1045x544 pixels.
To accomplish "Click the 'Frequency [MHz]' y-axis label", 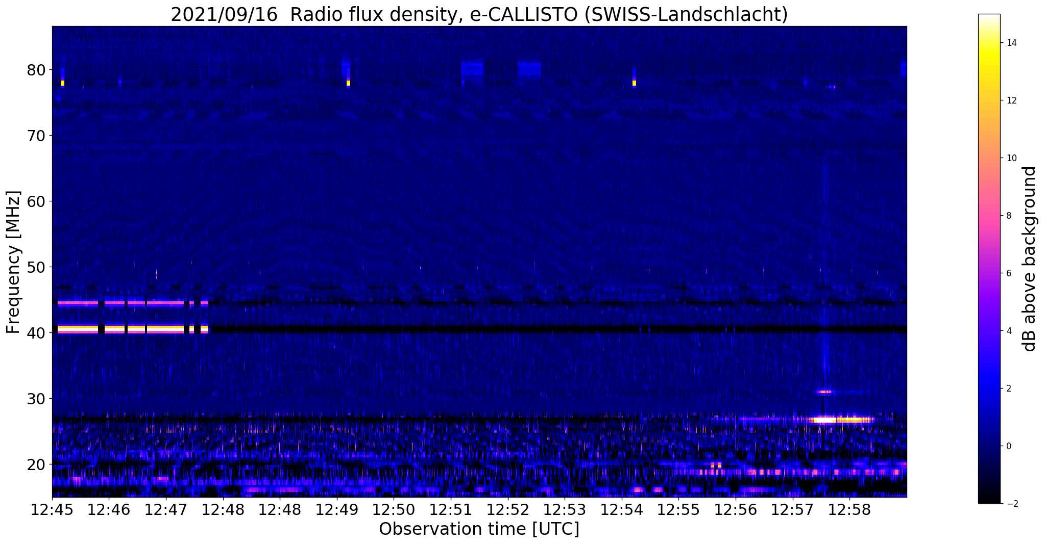I will point(14,262).
